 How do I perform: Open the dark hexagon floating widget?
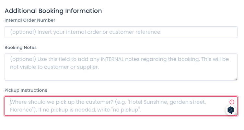231,110
